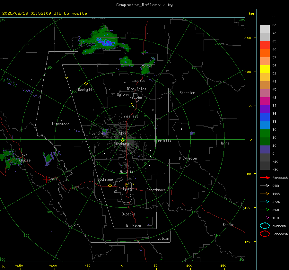
Task: Click the dBZ legend heading
Action: (272, 17)
